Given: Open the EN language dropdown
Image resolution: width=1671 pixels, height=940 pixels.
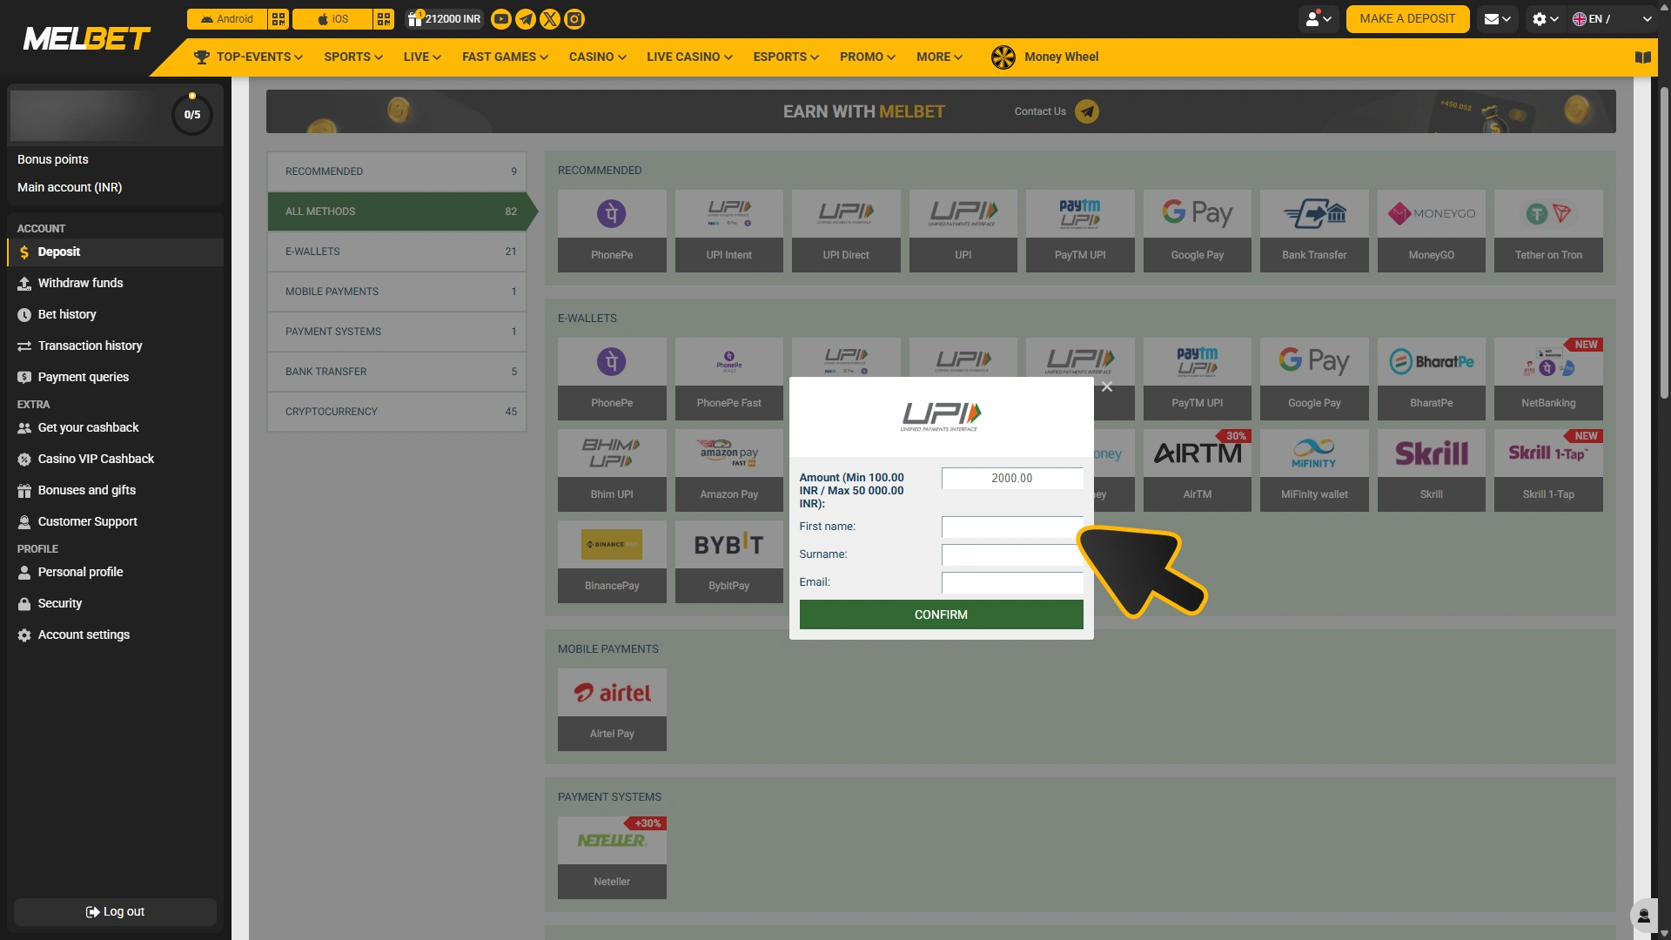Looking at the screenshot, I should [x=1612, y=19].
